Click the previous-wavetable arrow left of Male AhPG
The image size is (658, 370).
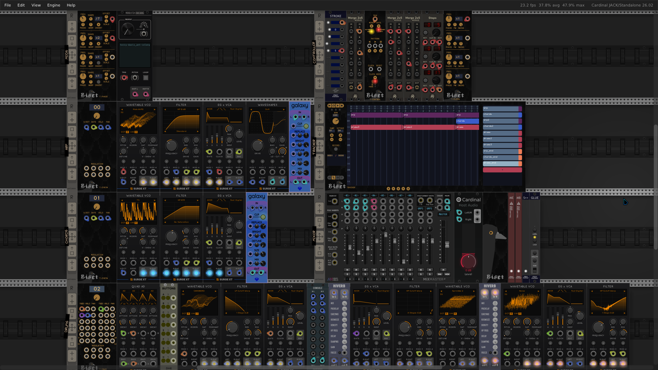pyautogui.click(x=122, y=110)
